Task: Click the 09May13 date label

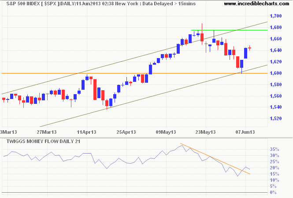Action: tap(166, 132)
